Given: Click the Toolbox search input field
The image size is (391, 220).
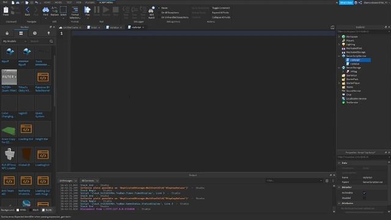Looking at the screenshot, I should coord(38,41).
